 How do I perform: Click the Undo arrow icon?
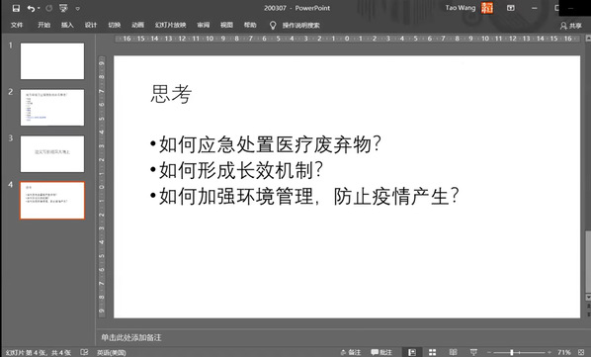pos(31,8)
